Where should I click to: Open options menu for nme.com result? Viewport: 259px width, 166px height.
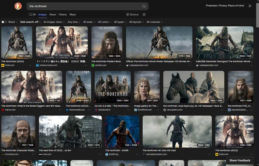coord(100,154)
